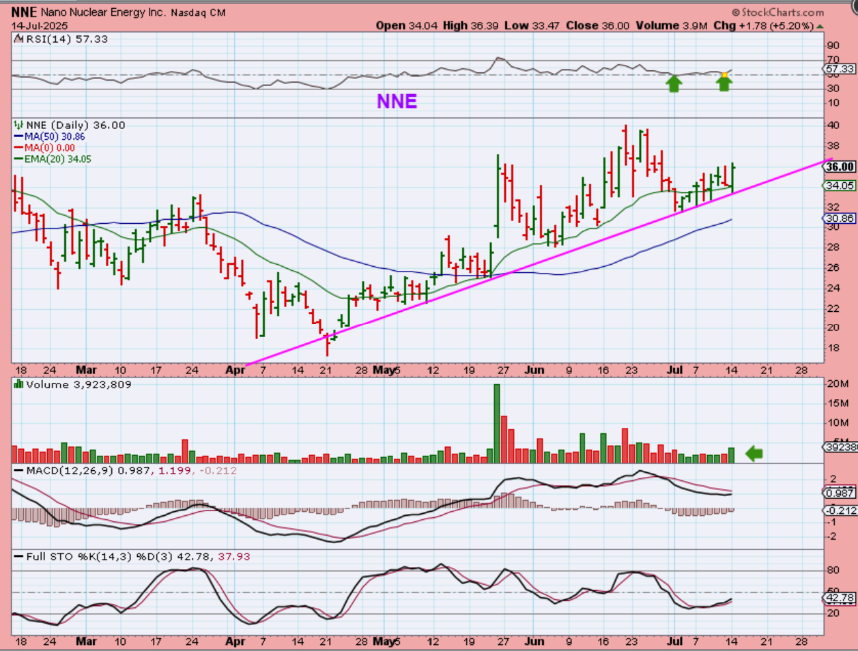The height and width of the screenshot is (651, 858).
Task: Click the latest green volume bar for 14 July
Action: point(732,455)
